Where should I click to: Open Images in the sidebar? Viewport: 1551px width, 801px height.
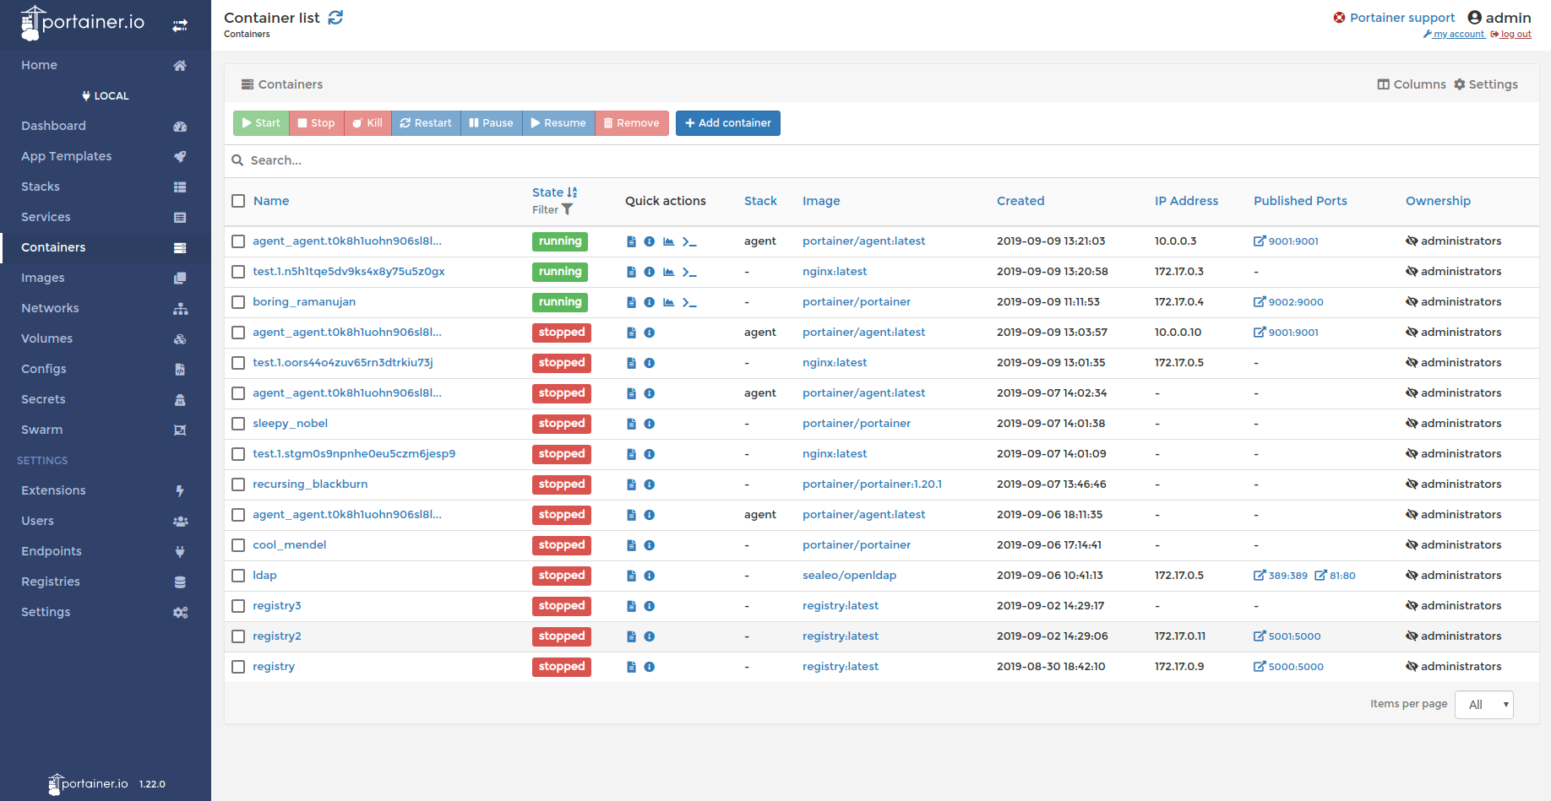(x=105, y=278)
